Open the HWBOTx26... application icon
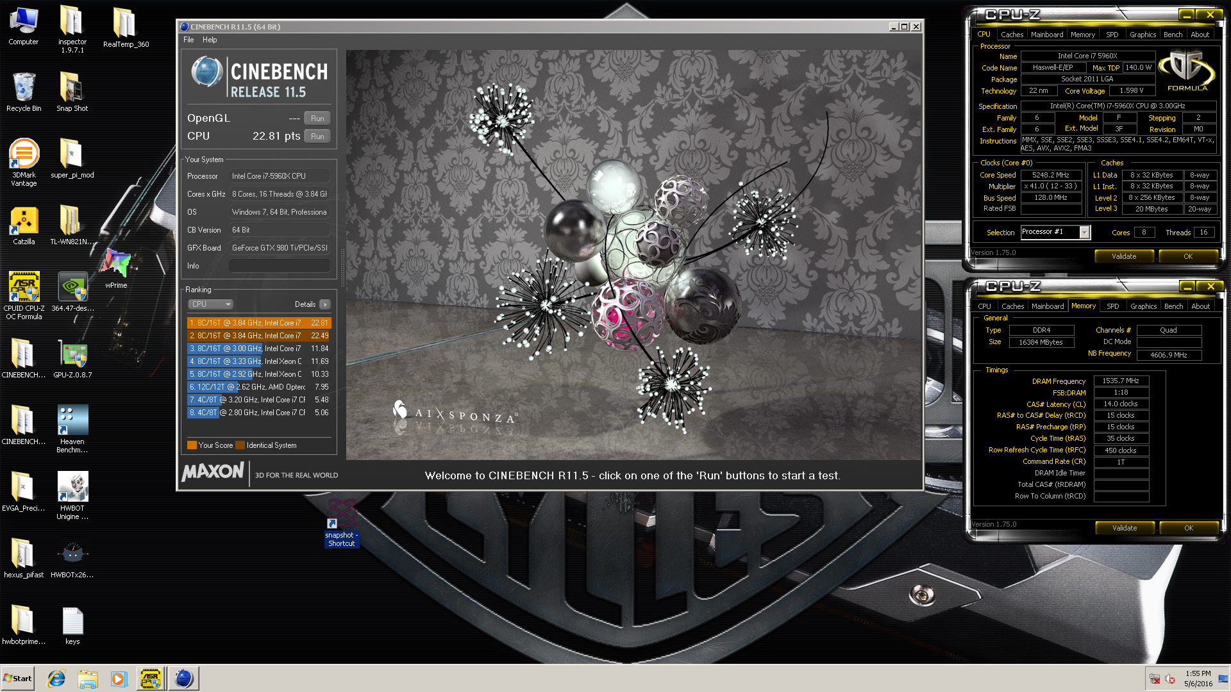Image resolution: width=1231 pixels, height=692 pixels. (72, 559)
